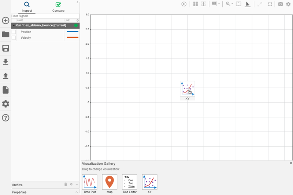This screenshot has width=293, height=195.
Task: Click the Archive trash delete icon
Action: 66,184
